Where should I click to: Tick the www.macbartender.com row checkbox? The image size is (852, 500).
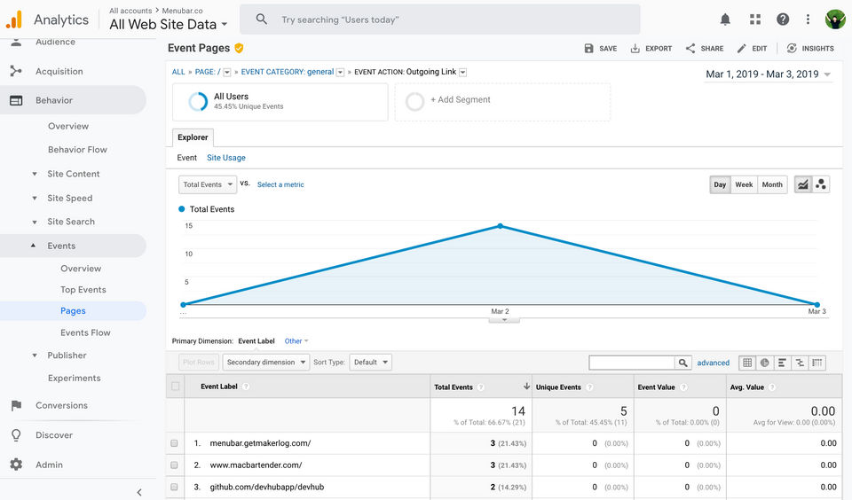pos(175,465)
